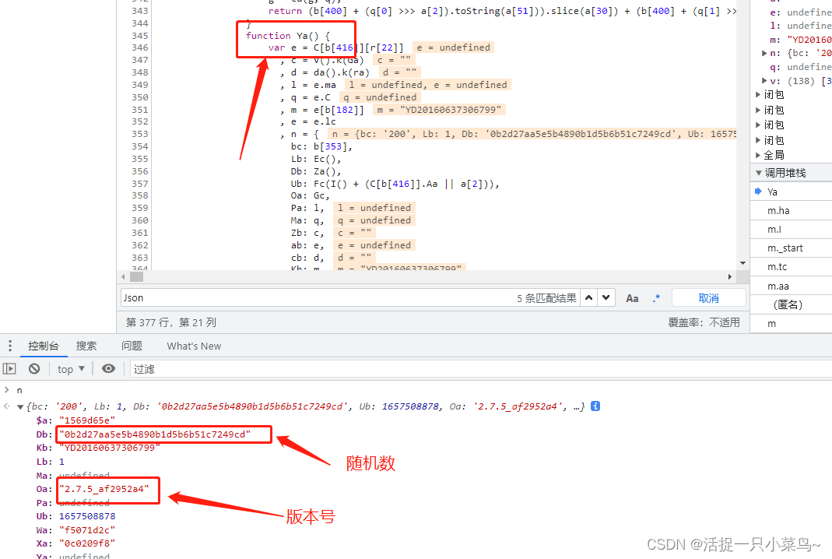
Task: Toggle regular expression search option
Action: (656, 298)
